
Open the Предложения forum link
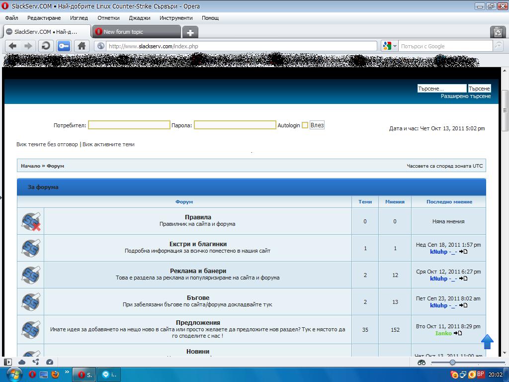[x=198, y=322]
